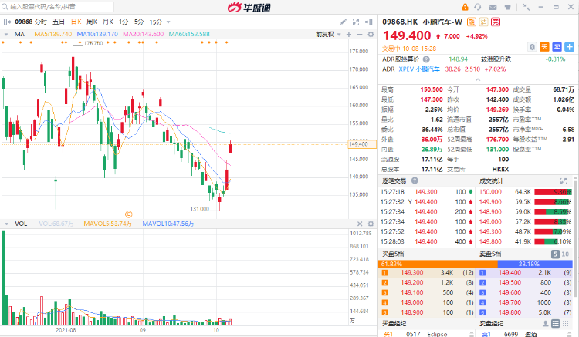Image resolution: width=579 pixels, height=337 pixels.
Task: Open the mail messages icon
Action: click(493, 7)
